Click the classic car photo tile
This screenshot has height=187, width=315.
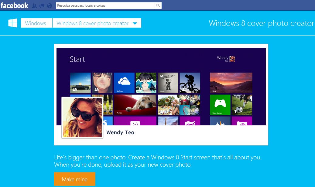coord(80,83)
